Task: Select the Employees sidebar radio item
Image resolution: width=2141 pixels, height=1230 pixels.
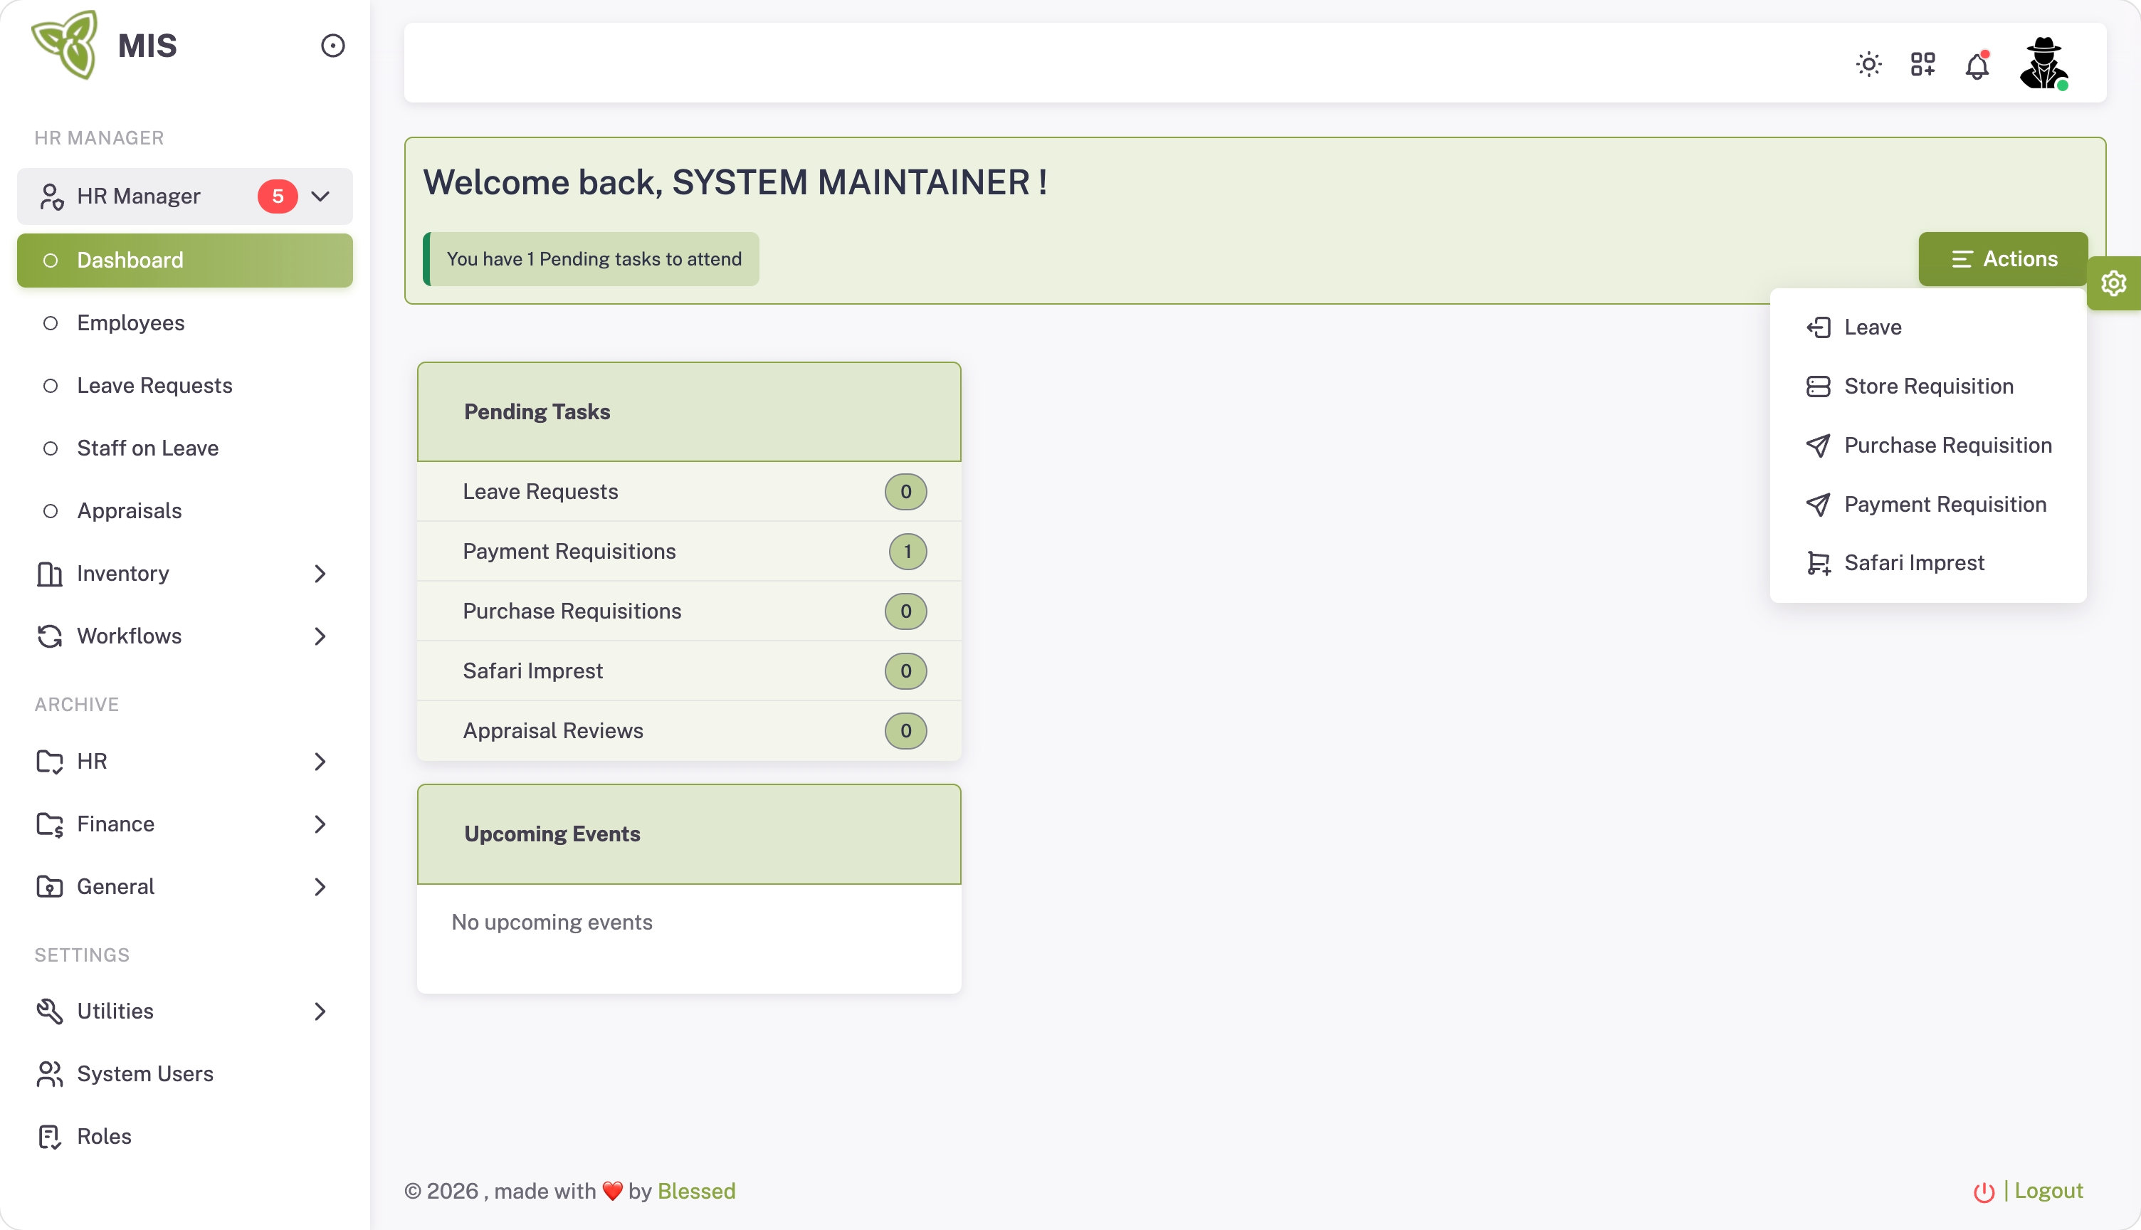Action: coord(130,322)
